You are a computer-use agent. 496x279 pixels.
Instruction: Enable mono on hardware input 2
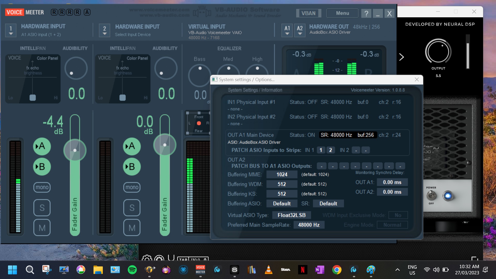[132, 187]
